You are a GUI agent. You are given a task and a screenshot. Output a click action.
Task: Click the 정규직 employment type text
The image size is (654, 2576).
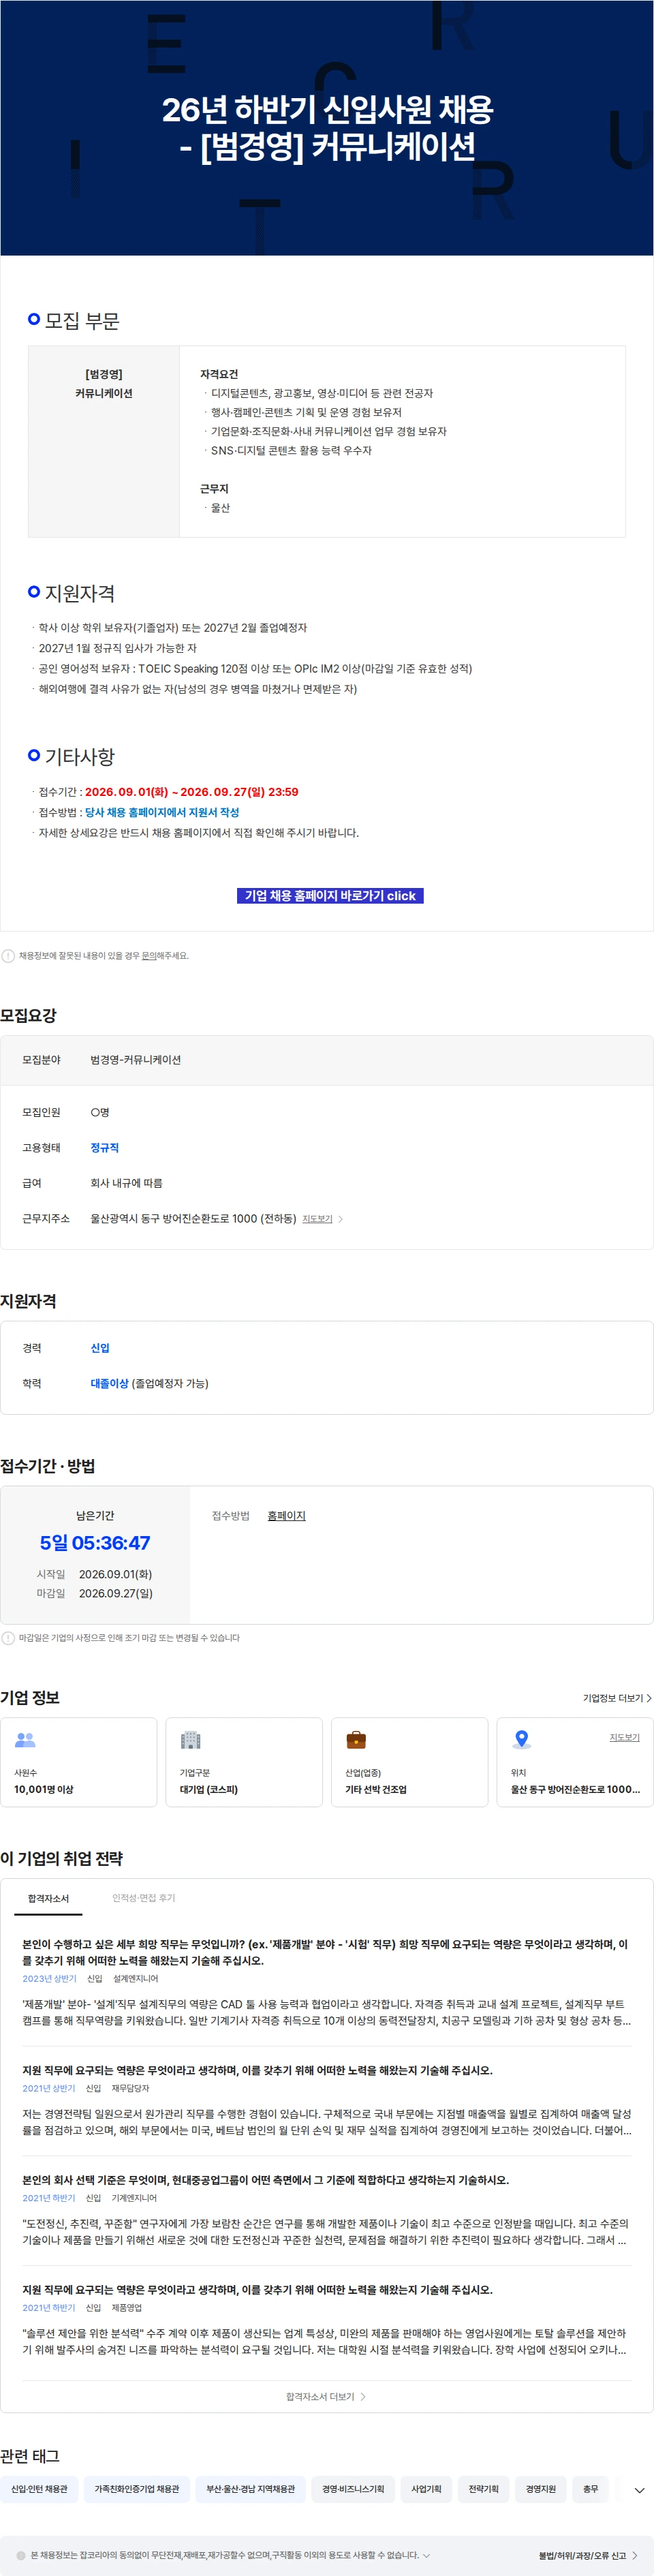[x=104, y=1147]
